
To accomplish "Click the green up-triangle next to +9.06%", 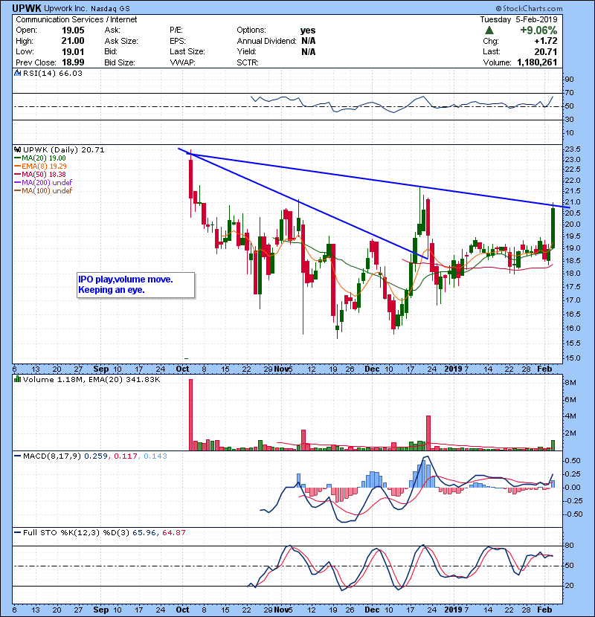I will (489, 30).
